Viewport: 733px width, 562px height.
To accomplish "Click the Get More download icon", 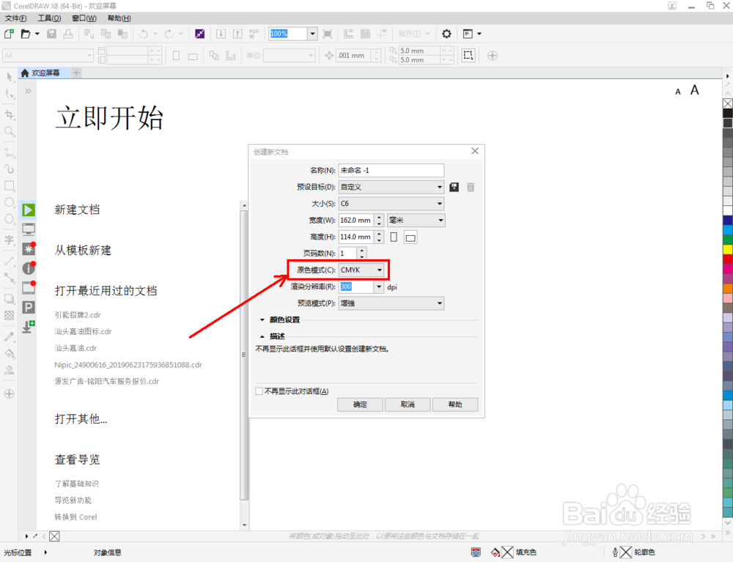I will click(x=29, y=326).
